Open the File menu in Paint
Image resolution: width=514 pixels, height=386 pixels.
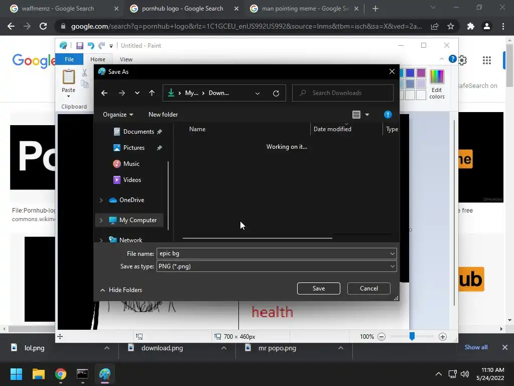[69, 59]
